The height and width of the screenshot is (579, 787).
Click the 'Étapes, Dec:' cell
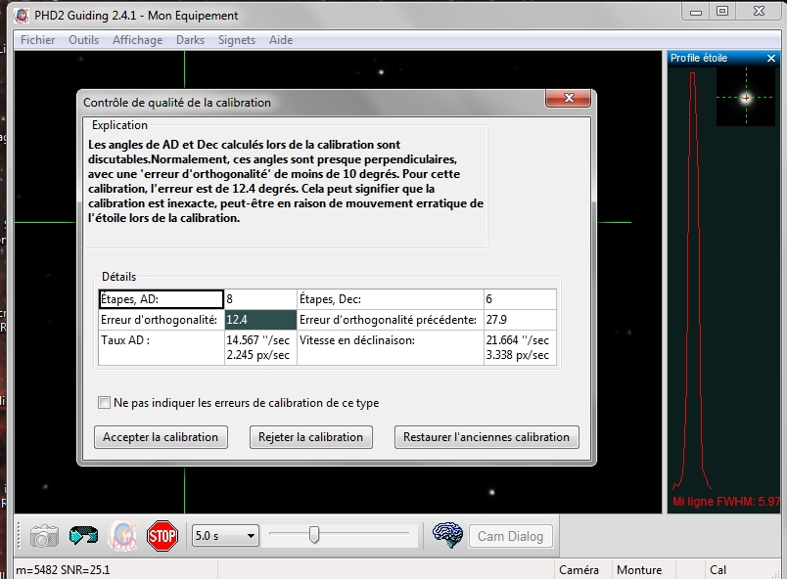click(391, 299)
